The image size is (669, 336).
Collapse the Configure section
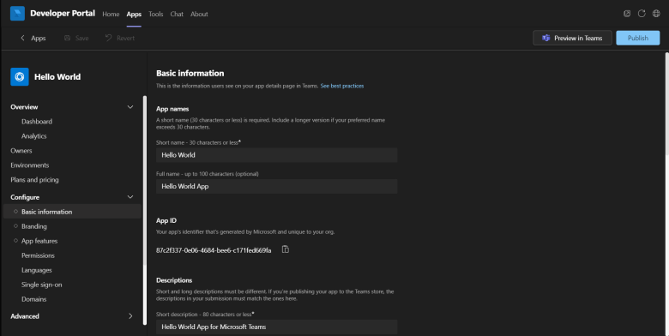click(x=130, y=197)
